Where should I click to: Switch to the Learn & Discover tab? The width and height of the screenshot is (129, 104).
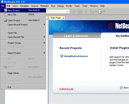pos(76,36)
